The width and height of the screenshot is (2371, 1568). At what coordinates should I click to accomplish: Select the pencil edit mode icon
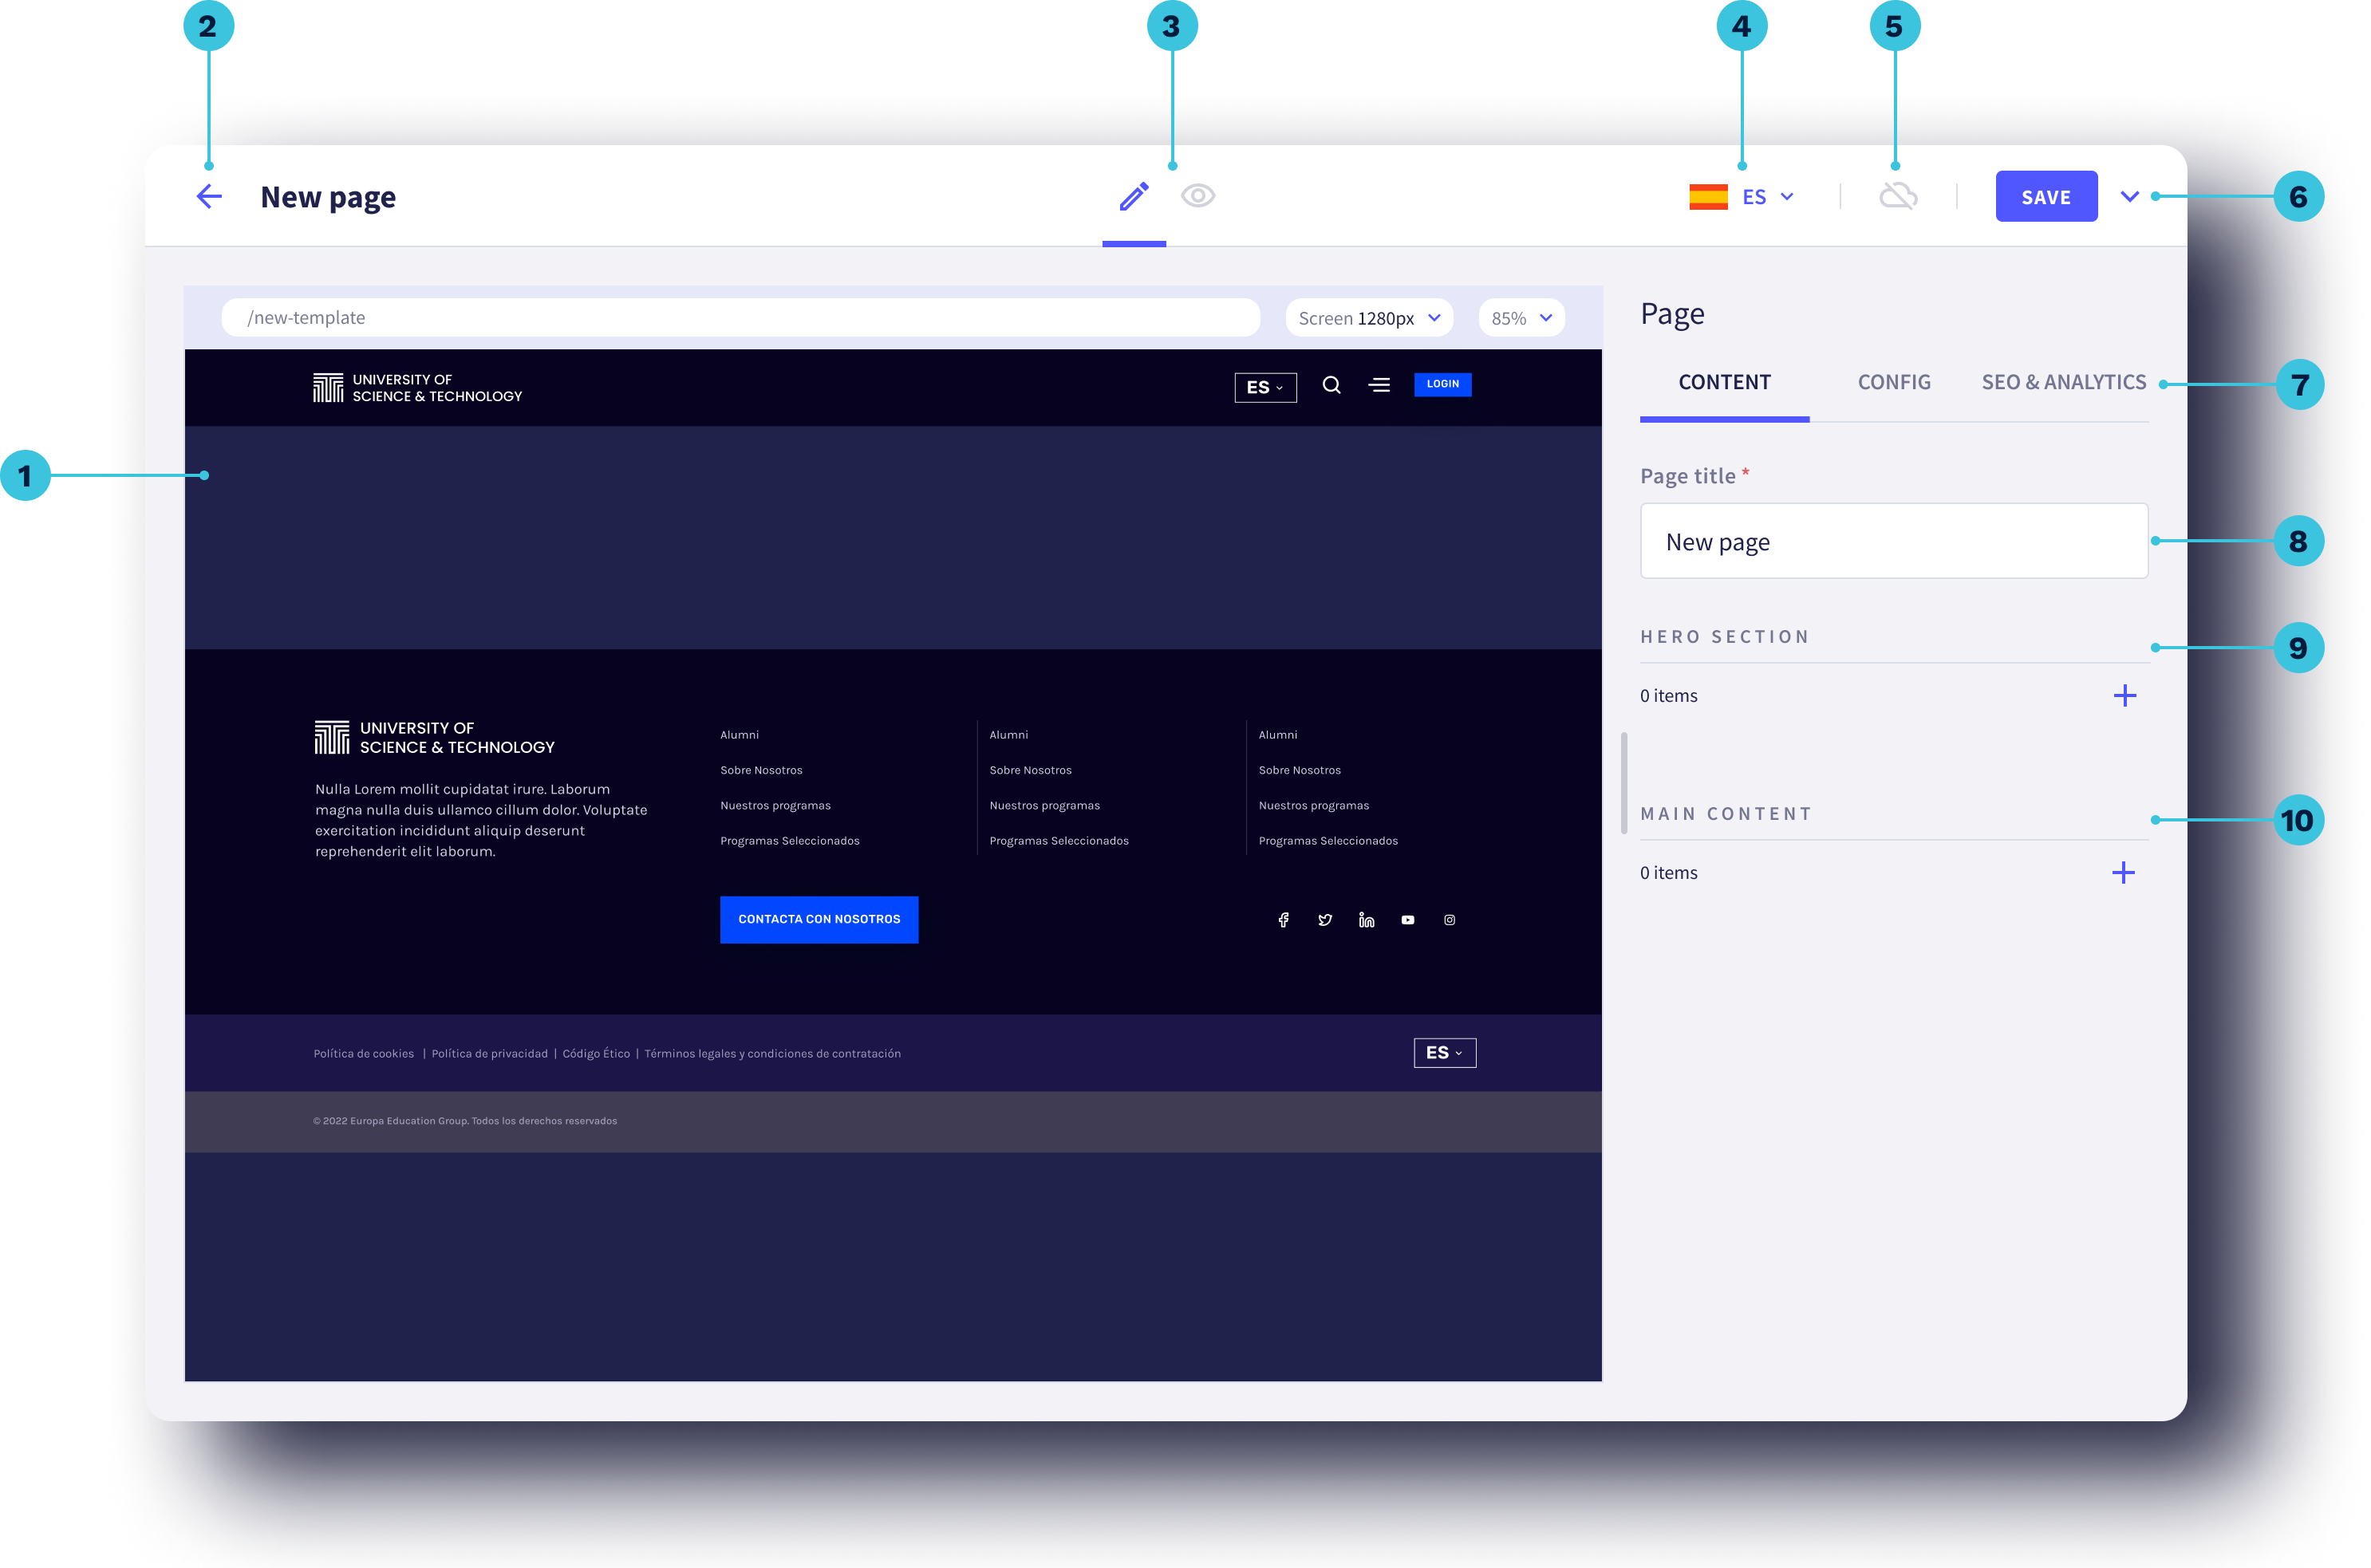[x=1134, y=196]
